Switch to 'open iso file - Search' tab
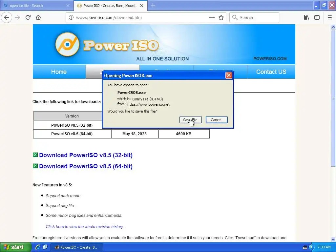Viewport: 336px width, 252px height. (37, 6)
